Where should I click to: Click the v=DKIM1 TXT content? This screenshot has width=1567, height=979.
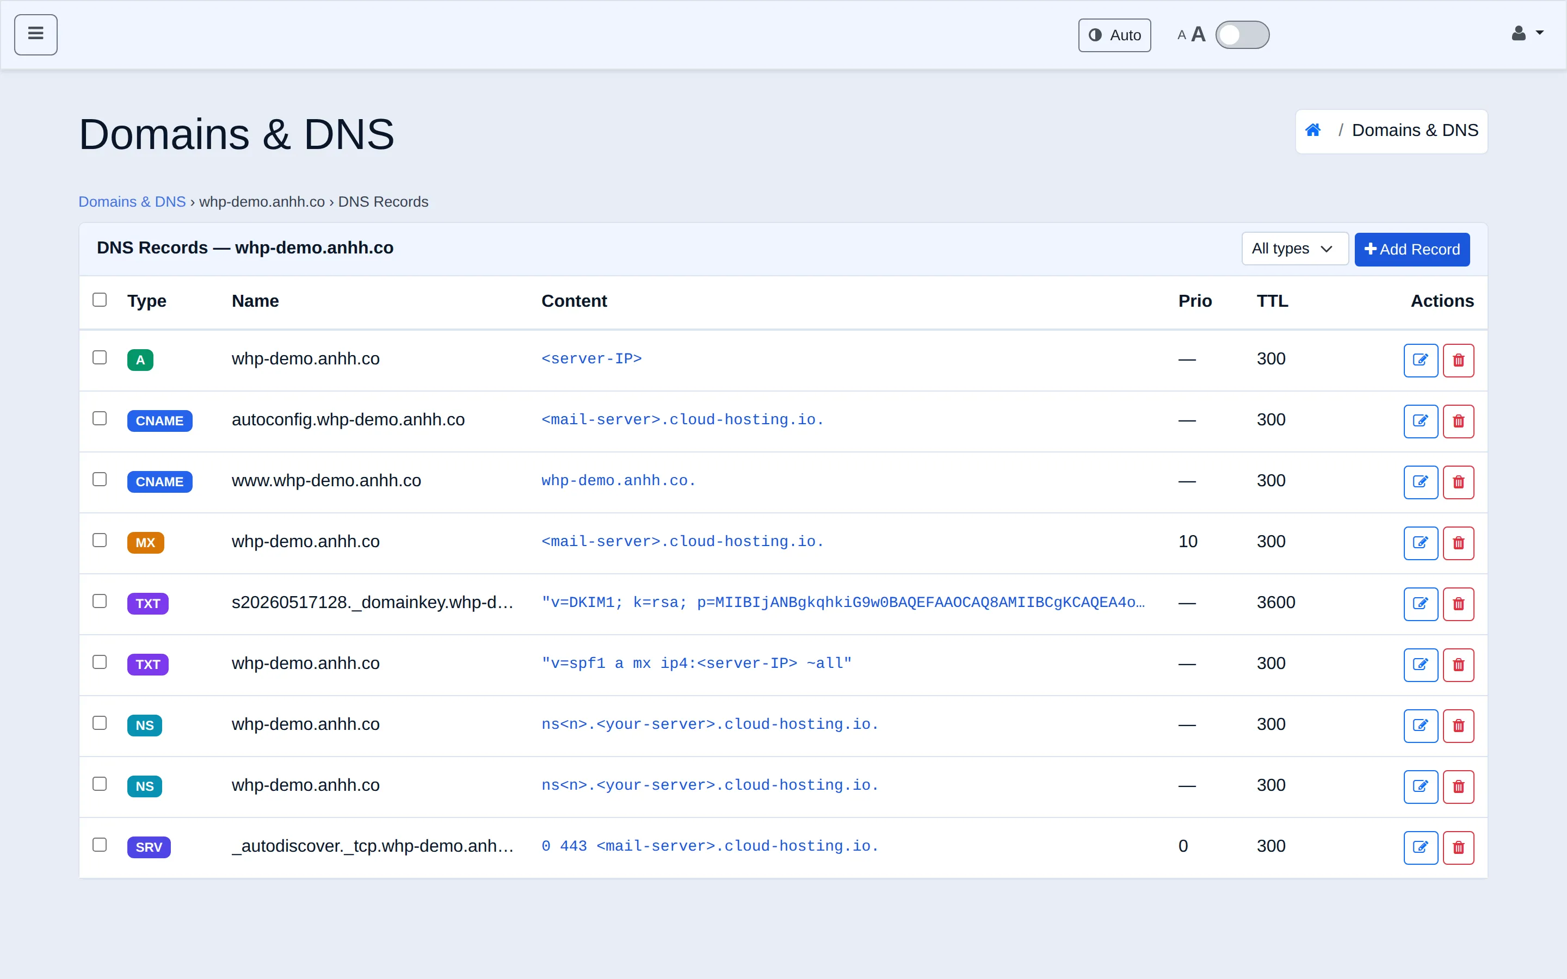(843, 602)
